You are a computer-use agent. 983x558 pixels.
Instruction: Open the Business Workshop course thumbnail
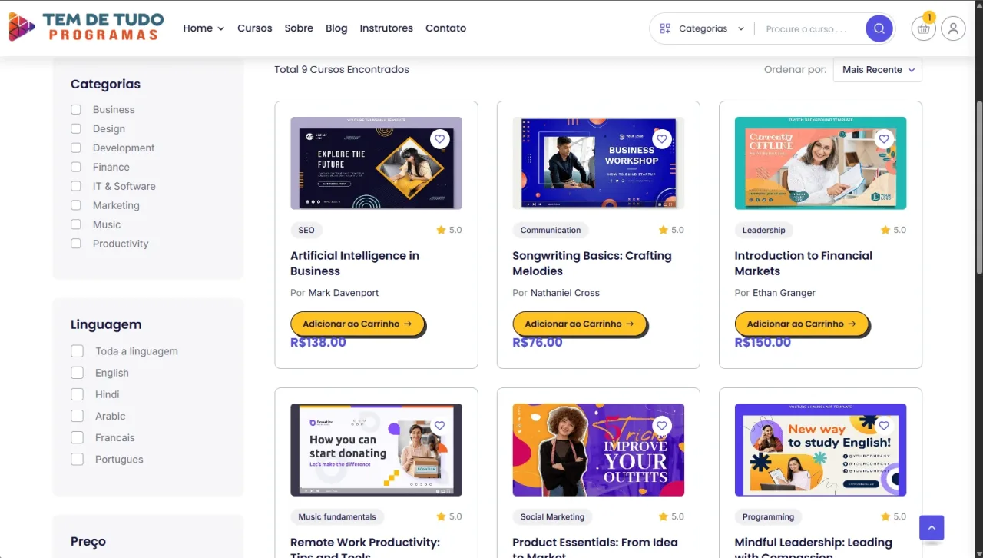(598, 163)
